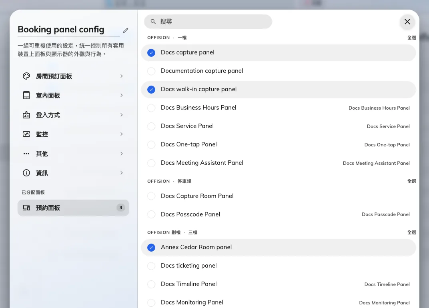Click the 已分配面板 section heading
The width and height of the screenshot is (429, 308).
pos(33,192)
